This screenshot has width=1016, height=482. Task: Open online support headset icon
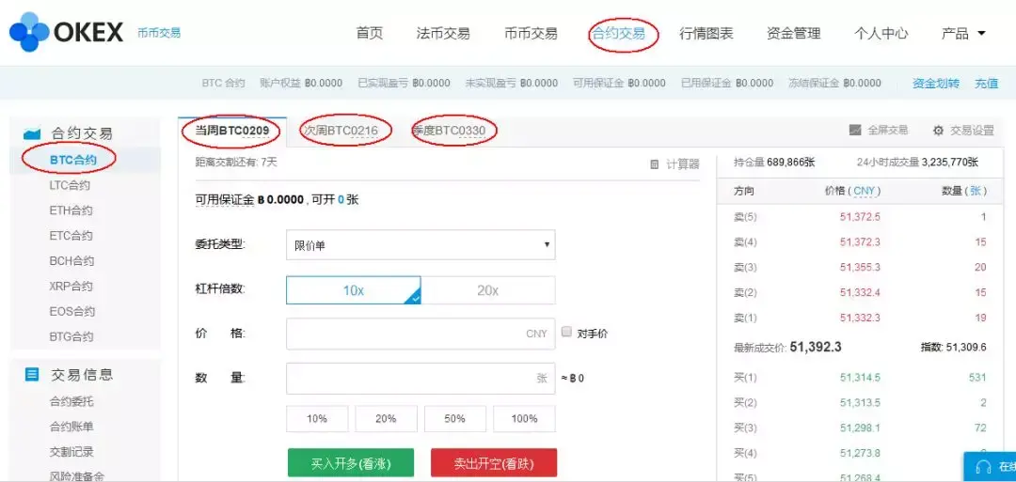click(983, 467)
